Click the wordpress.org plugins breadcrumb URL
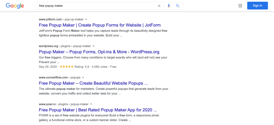The height and width of the screenshot is (125, 274). point(65,46)
